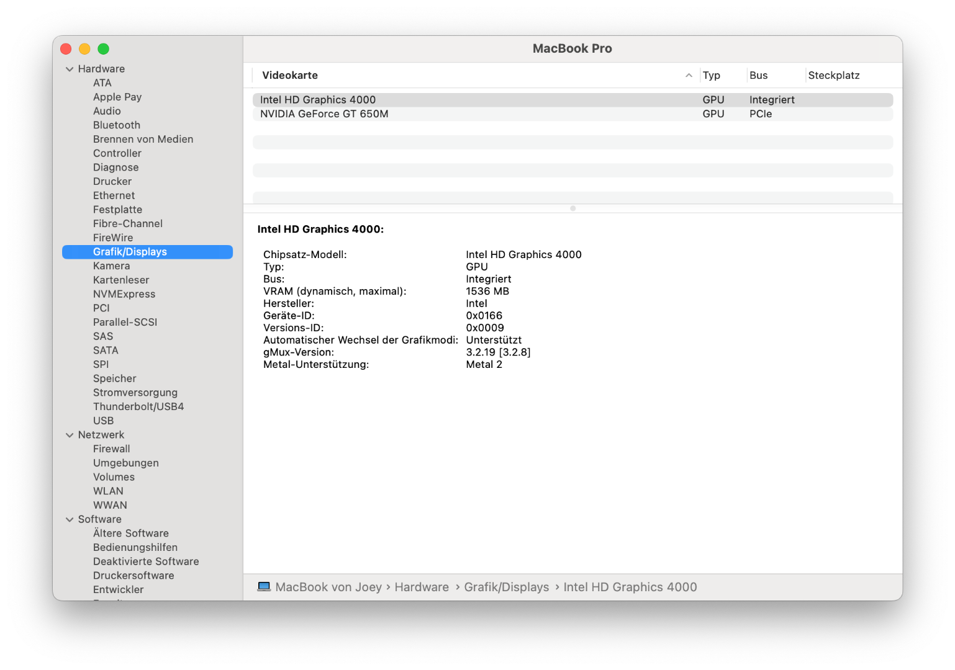
Task: Select ATA in the sidebar
Action: coord(102,83)
